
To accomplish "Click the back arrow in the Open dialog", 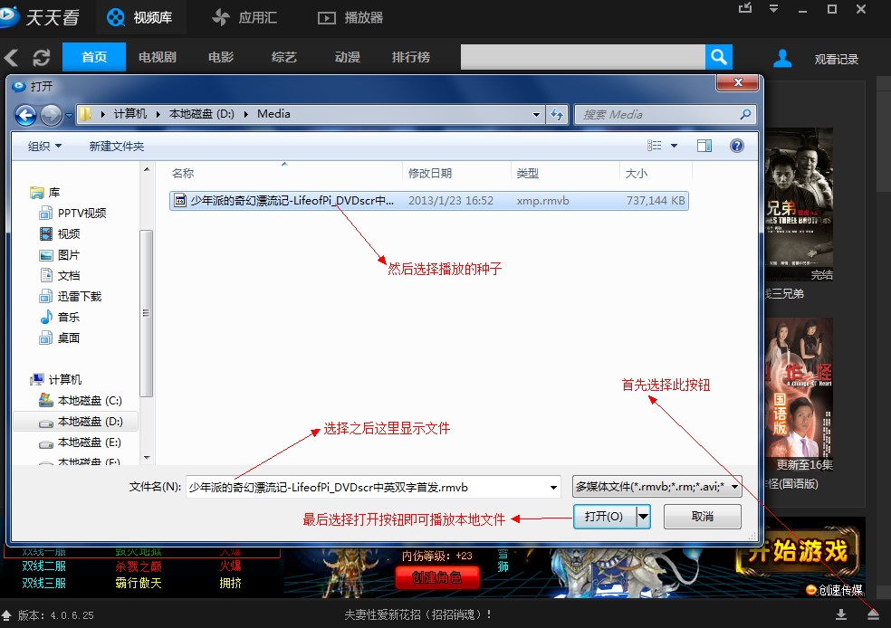I will (27, 114).
